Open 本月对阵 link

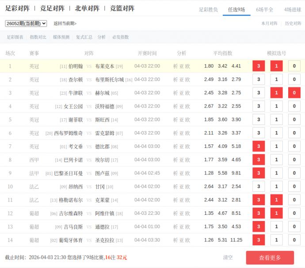pyautogui.click(x=269, y=23)
